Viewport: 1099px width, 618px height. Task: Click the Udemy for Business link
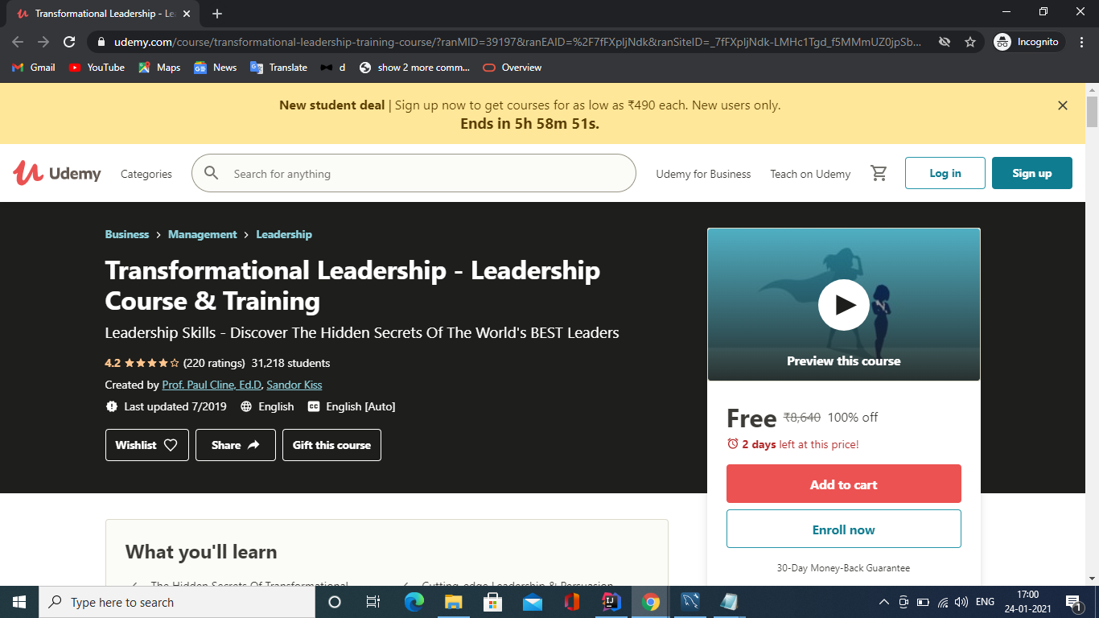703,174
